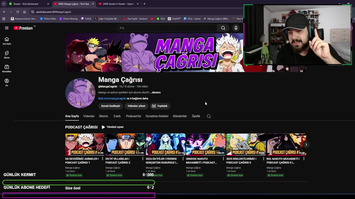Open the 2025 Beklentilerimiz thumbnail (55:54)
Image resolution: width=355 pixels, height=199 pixels.
click(246, 145)
